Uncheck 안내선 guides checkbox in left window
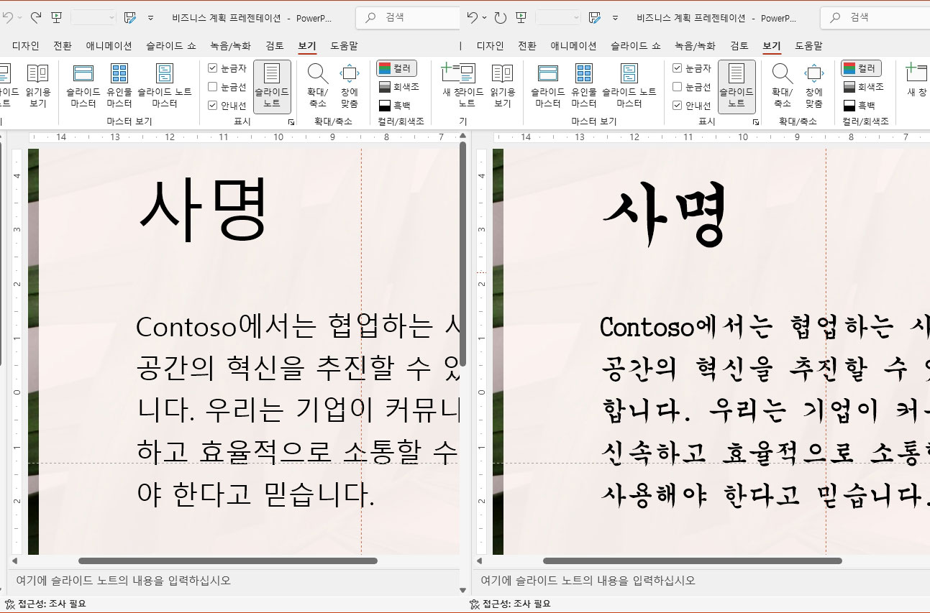930x613 pixels. [x=213, y=106]
